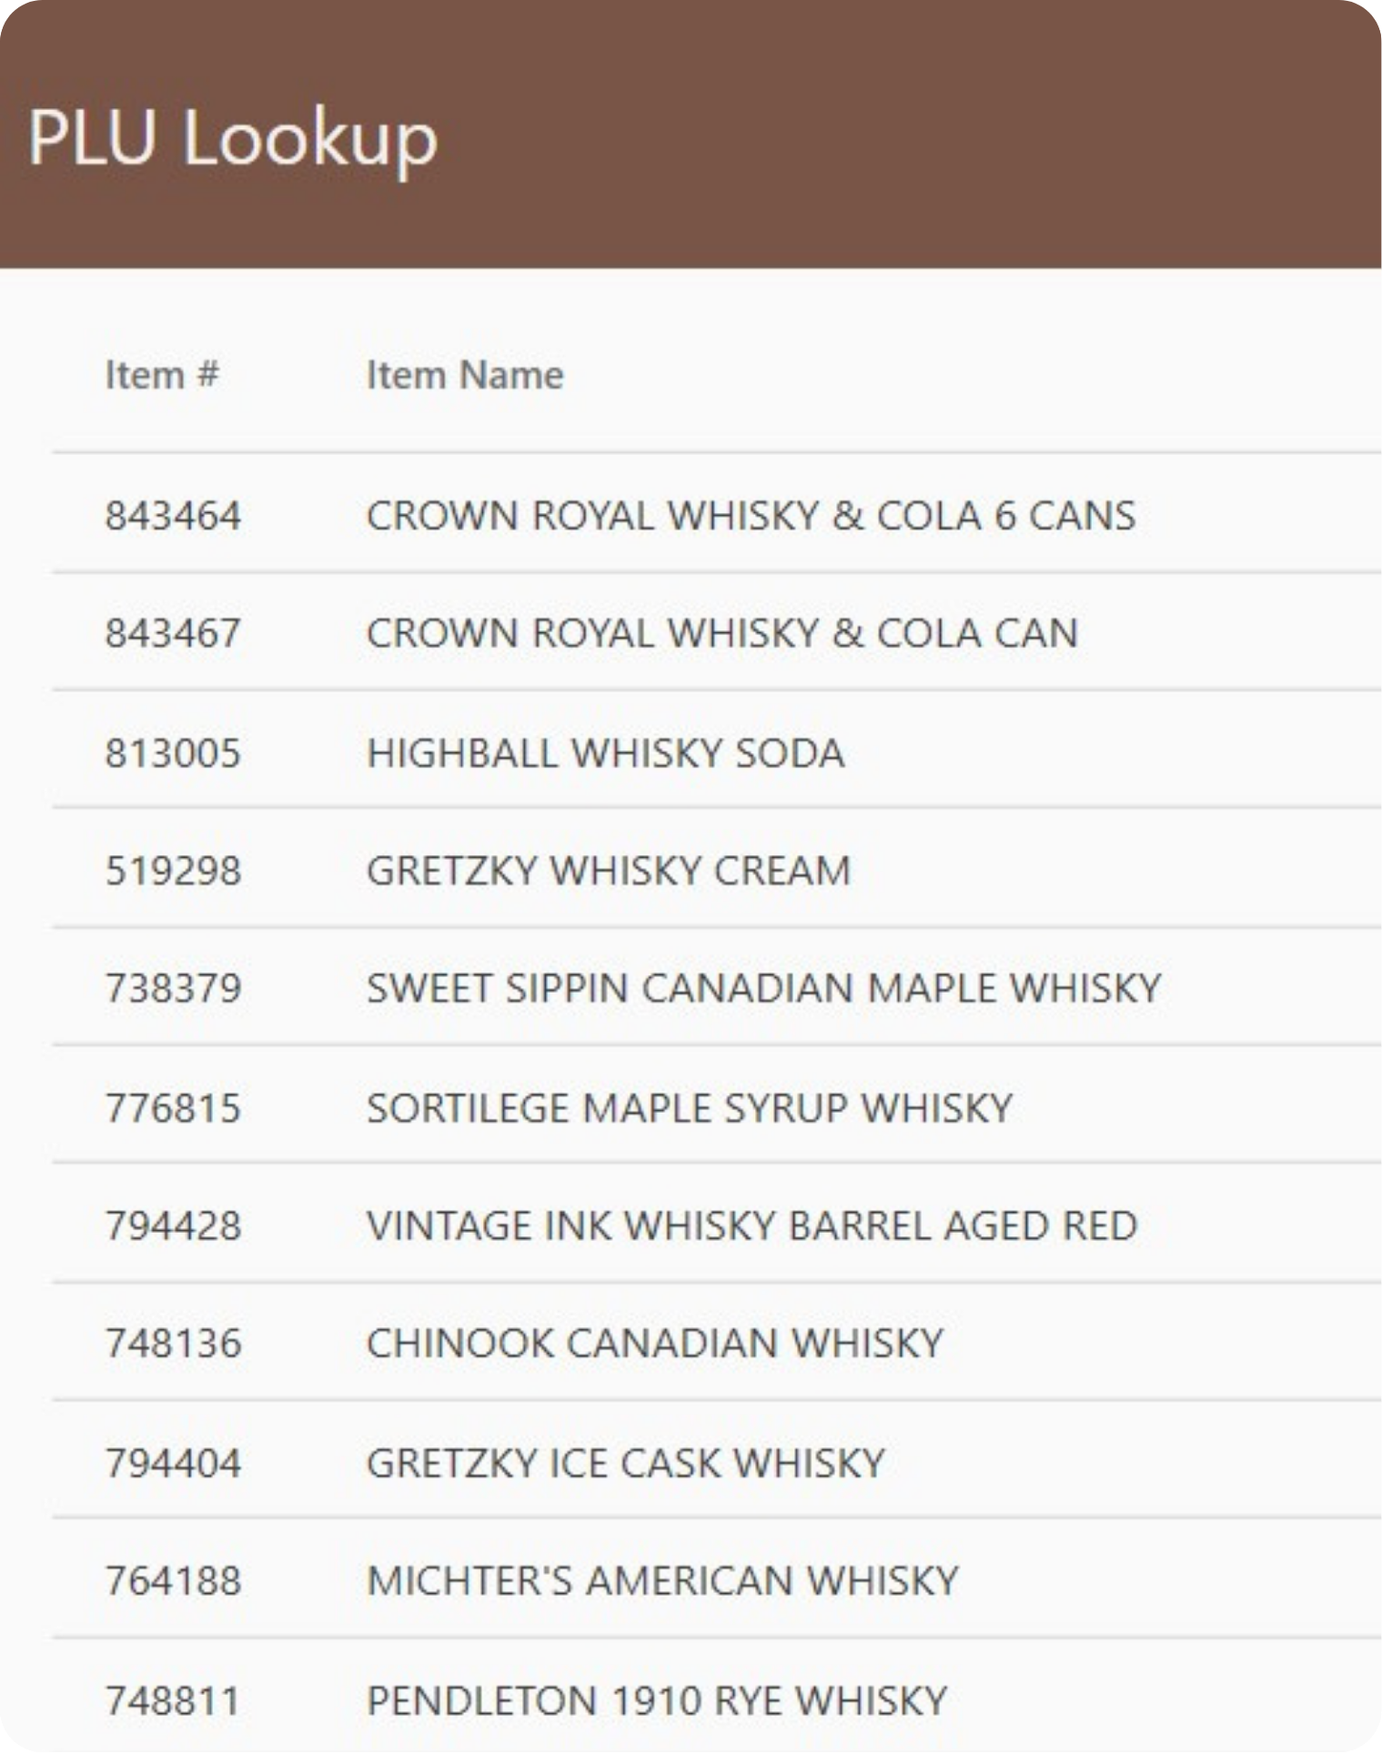Select Sortilege Maple Syrup Whisky row
1382x1754 pixels.
click(x=689, y=1108)
